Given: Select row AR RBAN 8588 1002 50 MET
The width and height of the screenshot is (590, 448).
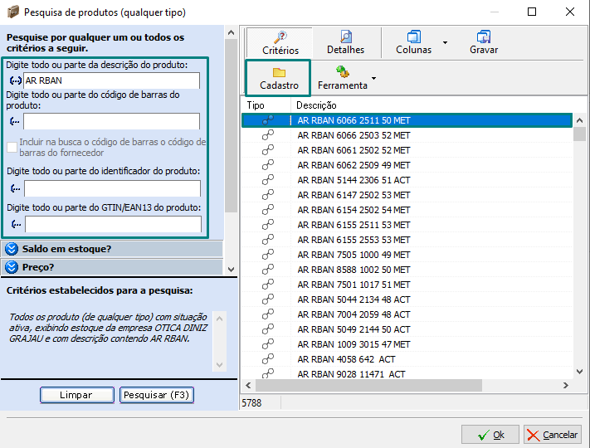Looking at the screenshot, I should tap(407, 270).
